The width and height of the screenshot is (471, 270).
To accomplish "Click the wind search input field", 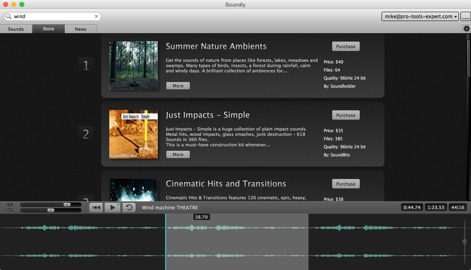I will (x=53, y=16).
